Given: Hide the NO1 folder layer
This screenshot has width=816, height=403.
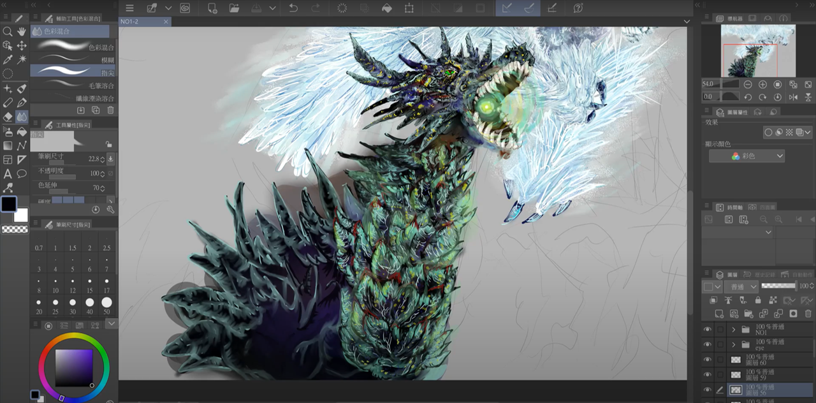Looking at the screenshot, I should (x=707, y=330).
